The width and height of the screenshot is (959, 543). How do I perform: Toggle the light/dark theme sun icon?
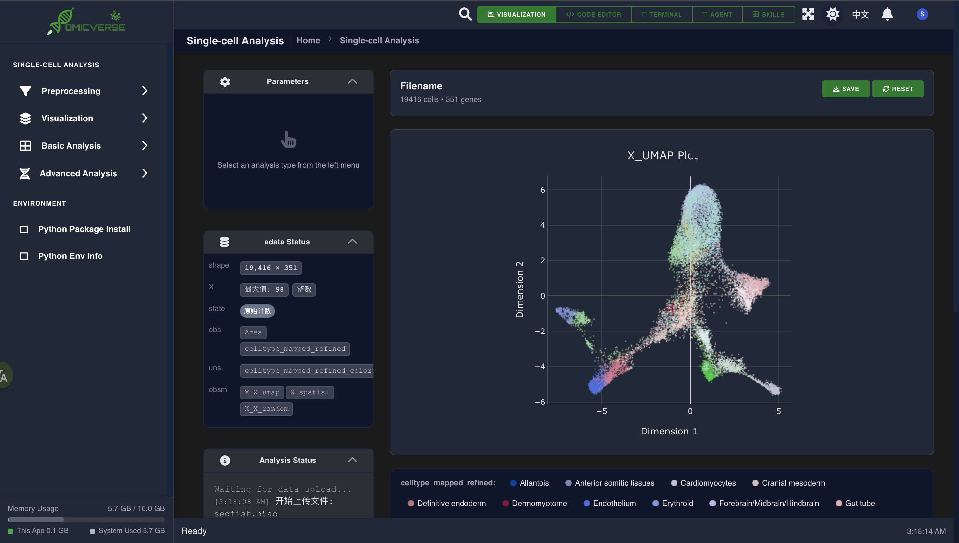[x=832, y=14]
